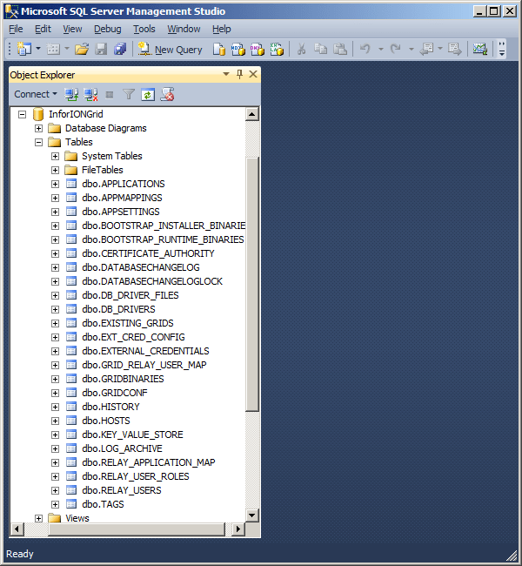Refresh the Object Explorer tree
The image size is (522, 566).
(x=148, y=94)
